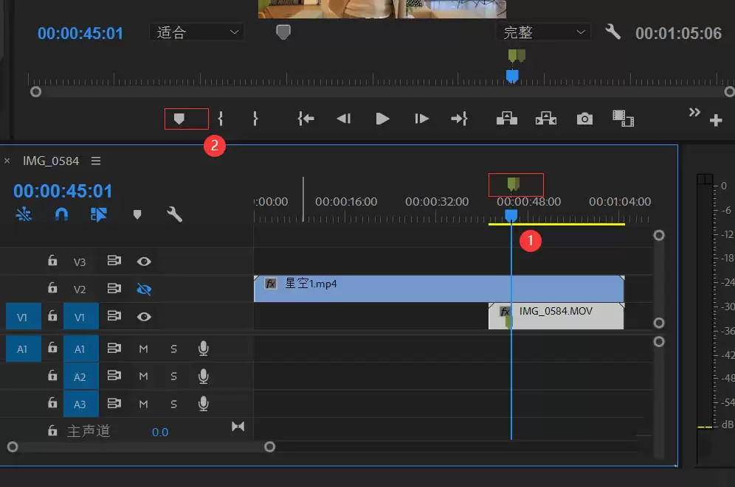The width and height of the screenshot is (735, 487).
Task: Play the sequence
Action: [382, 119]
